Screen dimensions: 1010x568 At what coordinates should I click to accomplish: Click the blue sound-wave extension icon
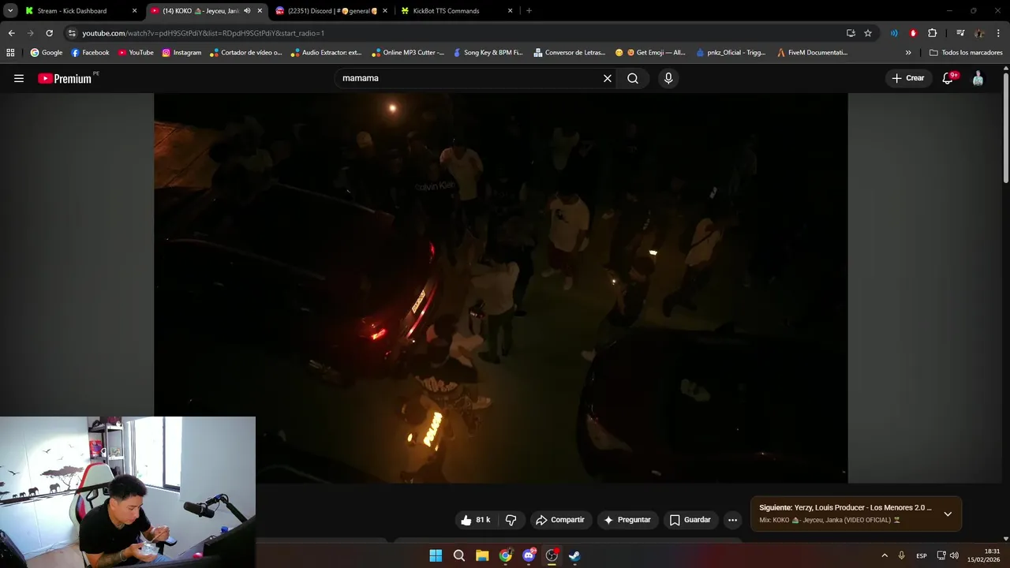894,33
